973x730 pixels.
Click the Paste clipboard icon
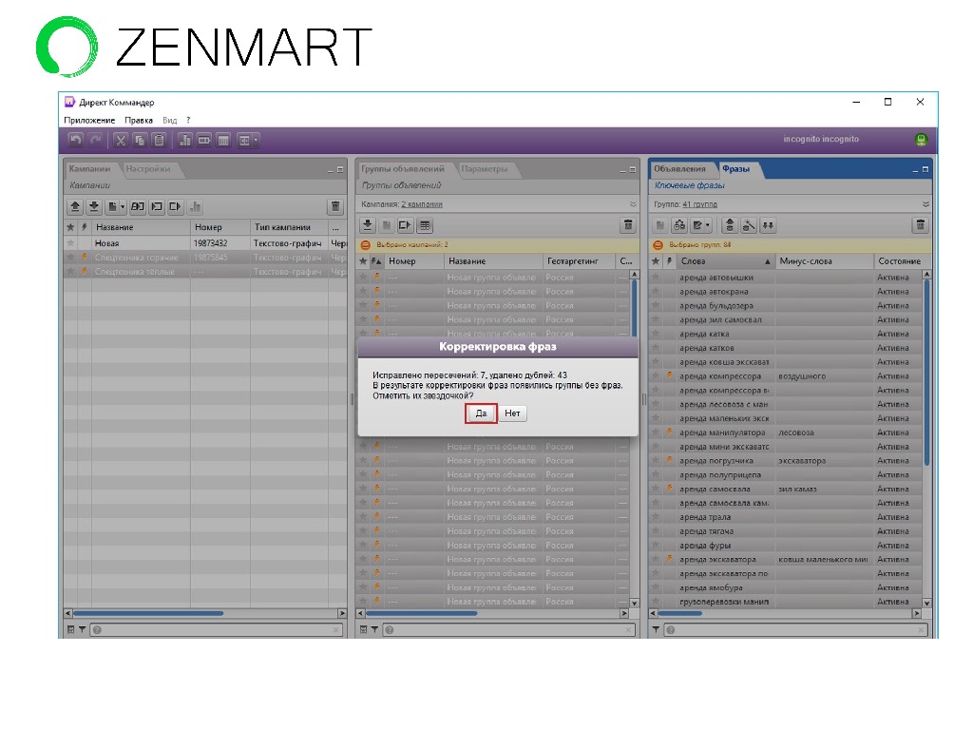159,141
